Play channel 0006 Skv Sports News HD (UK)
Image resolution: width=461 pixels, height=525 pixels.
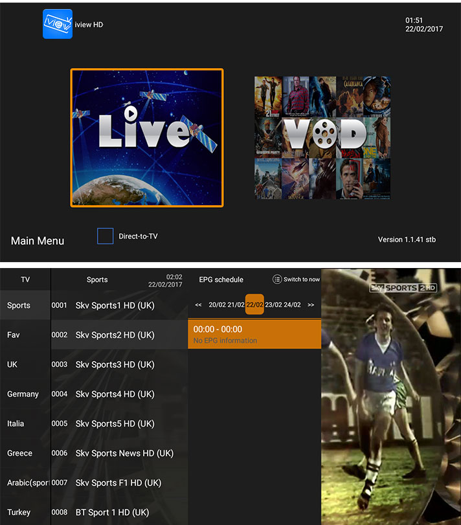(x=119, y=453)
